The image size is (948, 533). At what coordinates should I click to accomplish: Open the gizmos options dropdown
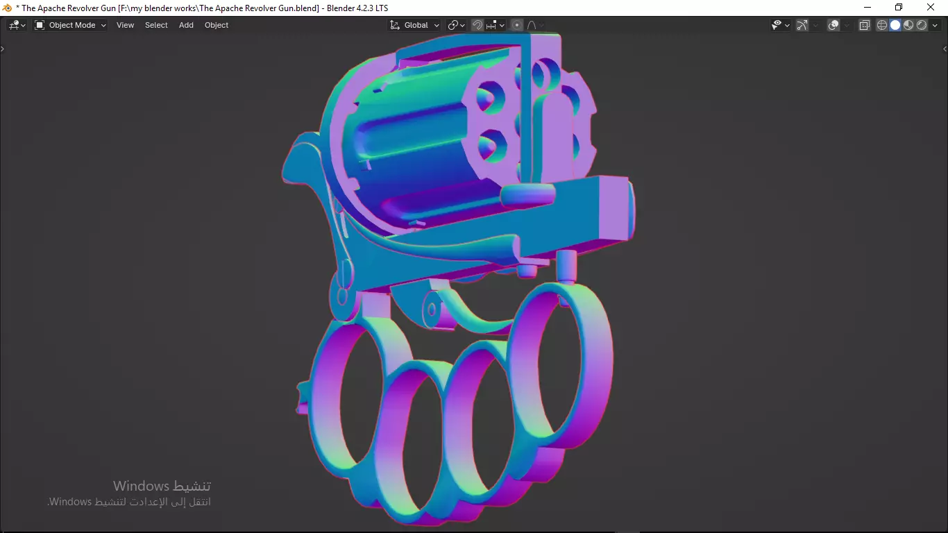(815, 25)
